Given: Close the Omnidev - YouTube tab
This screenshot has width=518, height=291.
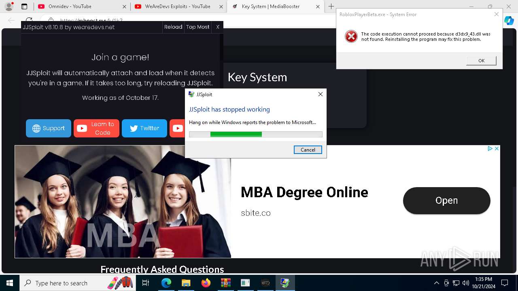Looking at the screenshot, I should click(124, 6).
